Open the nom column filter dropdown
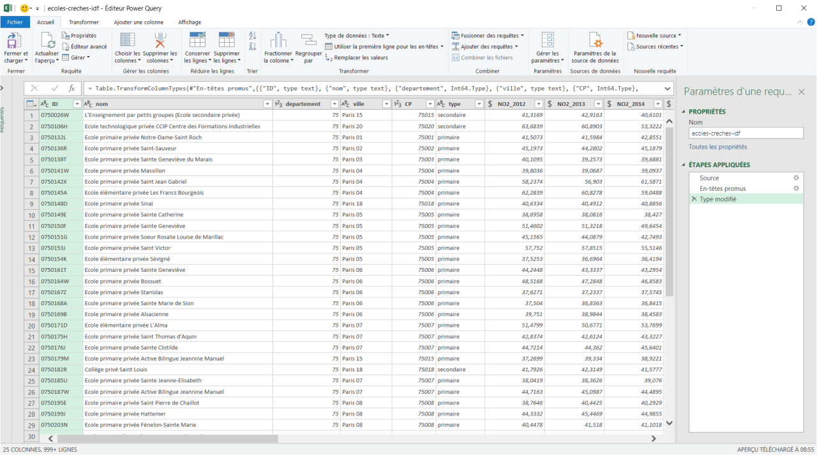This screenshot has height=455, width=817. point(267,103)
